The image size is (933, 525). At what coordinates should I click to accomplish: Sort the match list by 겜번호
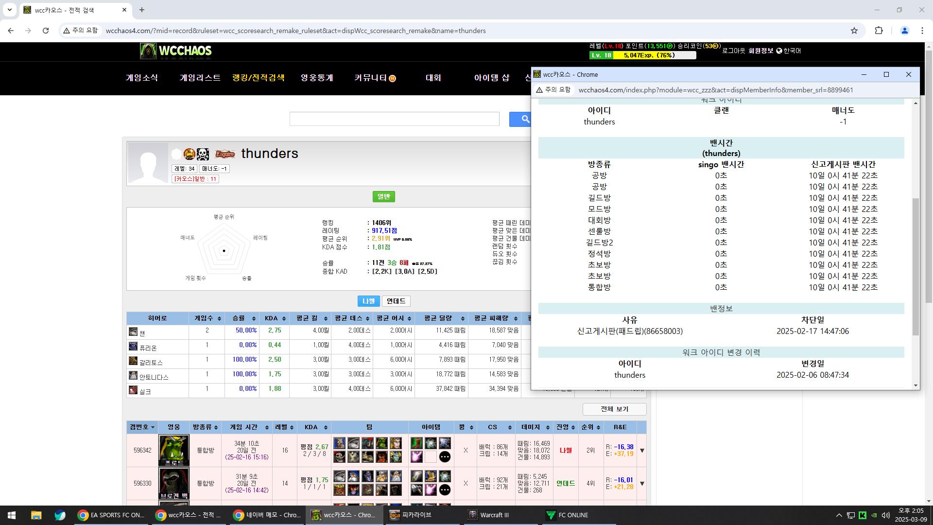(142, 427)
